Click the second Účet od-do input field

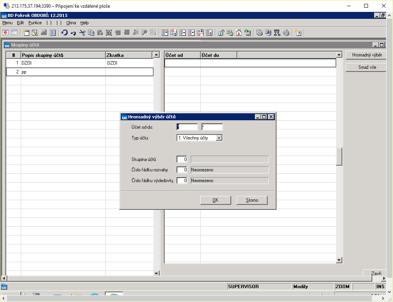pos(212,127)
